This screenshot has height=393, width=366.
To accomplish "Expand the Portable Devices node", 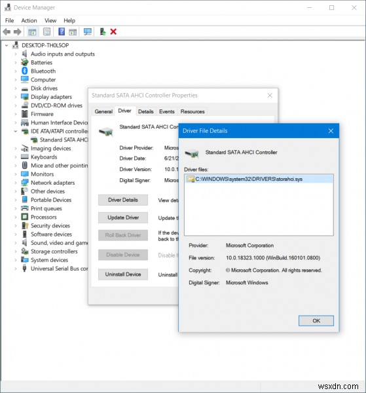I will [x=15, y=200].
